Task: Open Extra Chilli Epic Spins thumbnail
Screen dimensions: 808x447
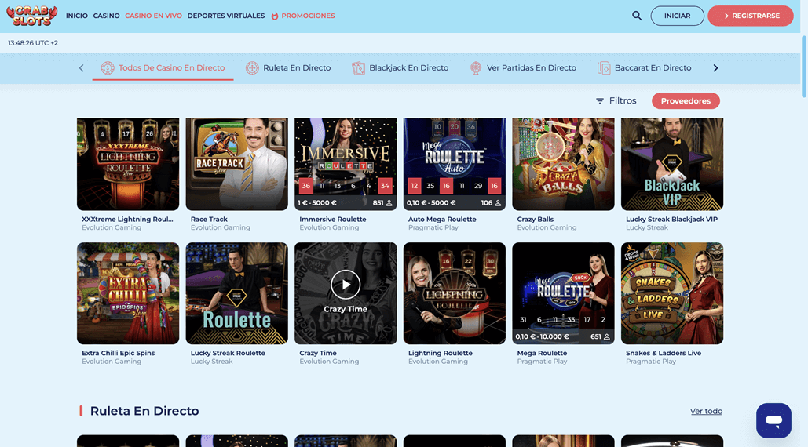Action: [x=128, y=293]
